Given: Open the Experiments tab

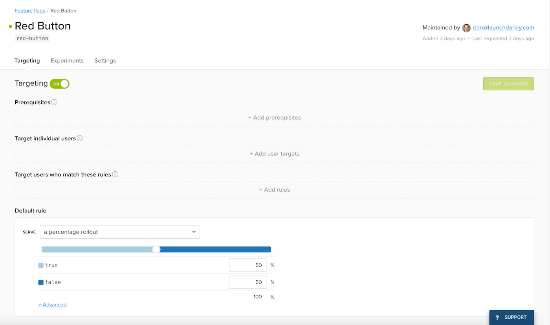Looking at the screenshot, I should [67, 61].
